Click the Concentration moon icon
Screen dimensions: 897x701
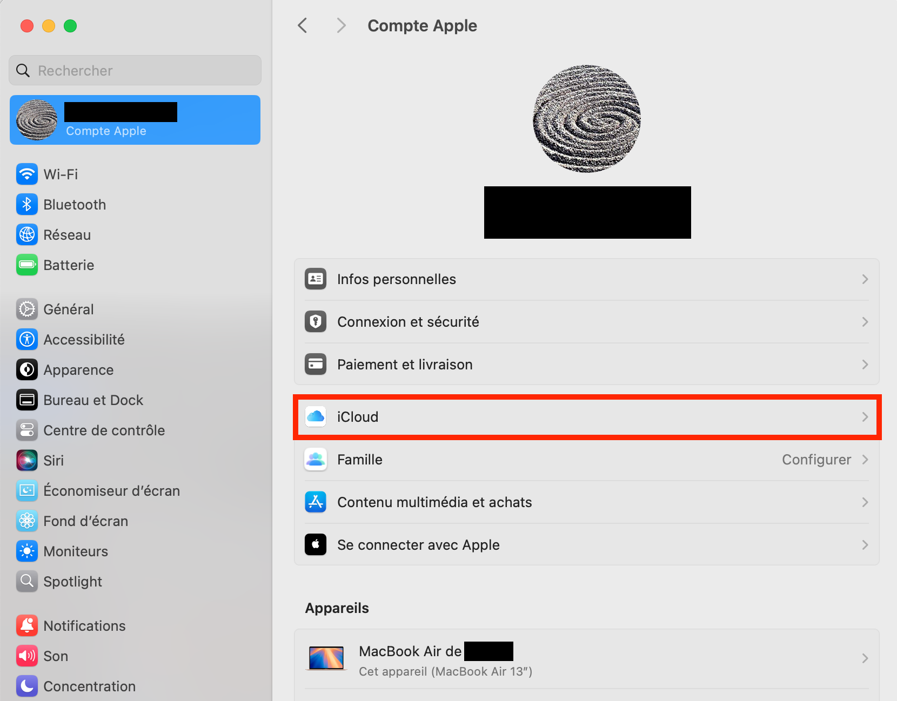[x=27, y=686]
